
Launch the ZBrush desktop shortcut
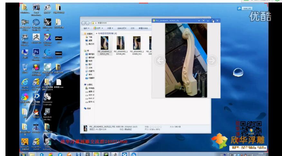click(36, 39)
